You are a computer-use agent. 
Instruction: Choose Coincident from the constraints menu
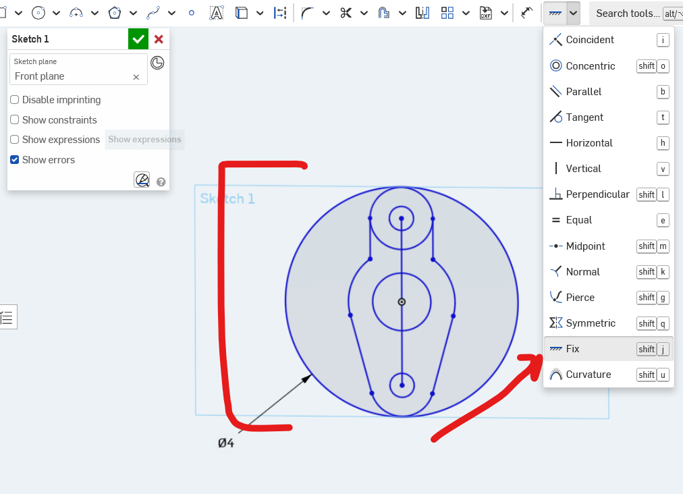pyautogui.click(x=609, y=40)
